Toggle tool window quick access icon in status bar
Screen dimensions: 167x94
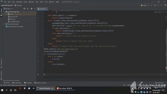click(1, 85)
